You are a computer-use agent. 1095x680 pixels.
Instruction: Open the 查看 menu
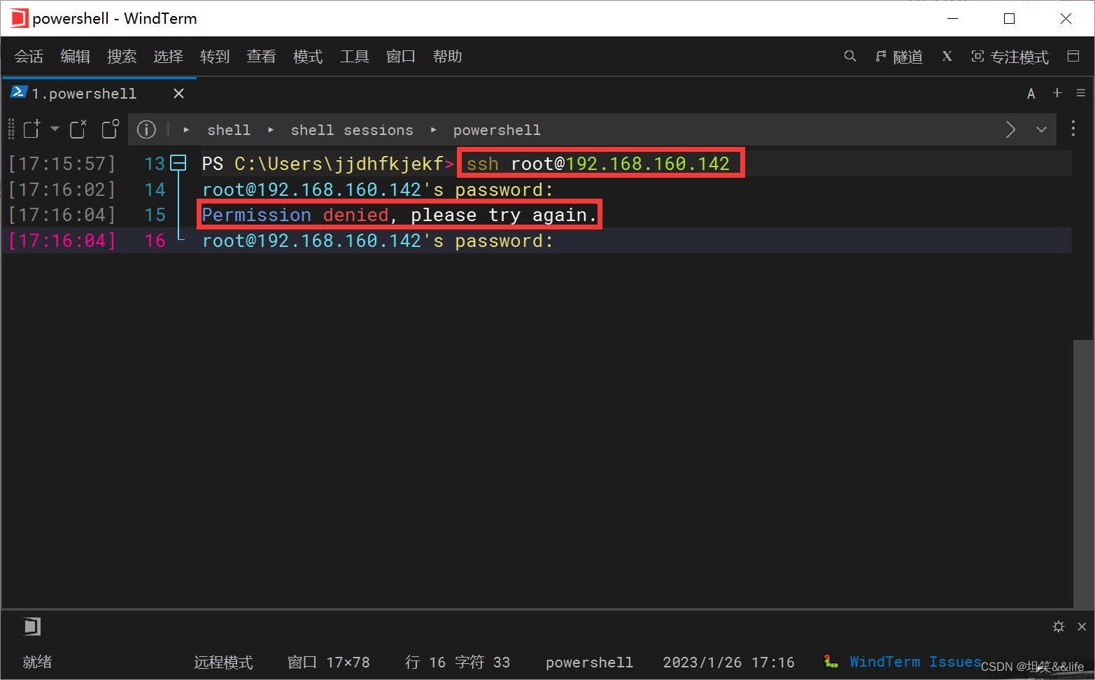[261, 57]
